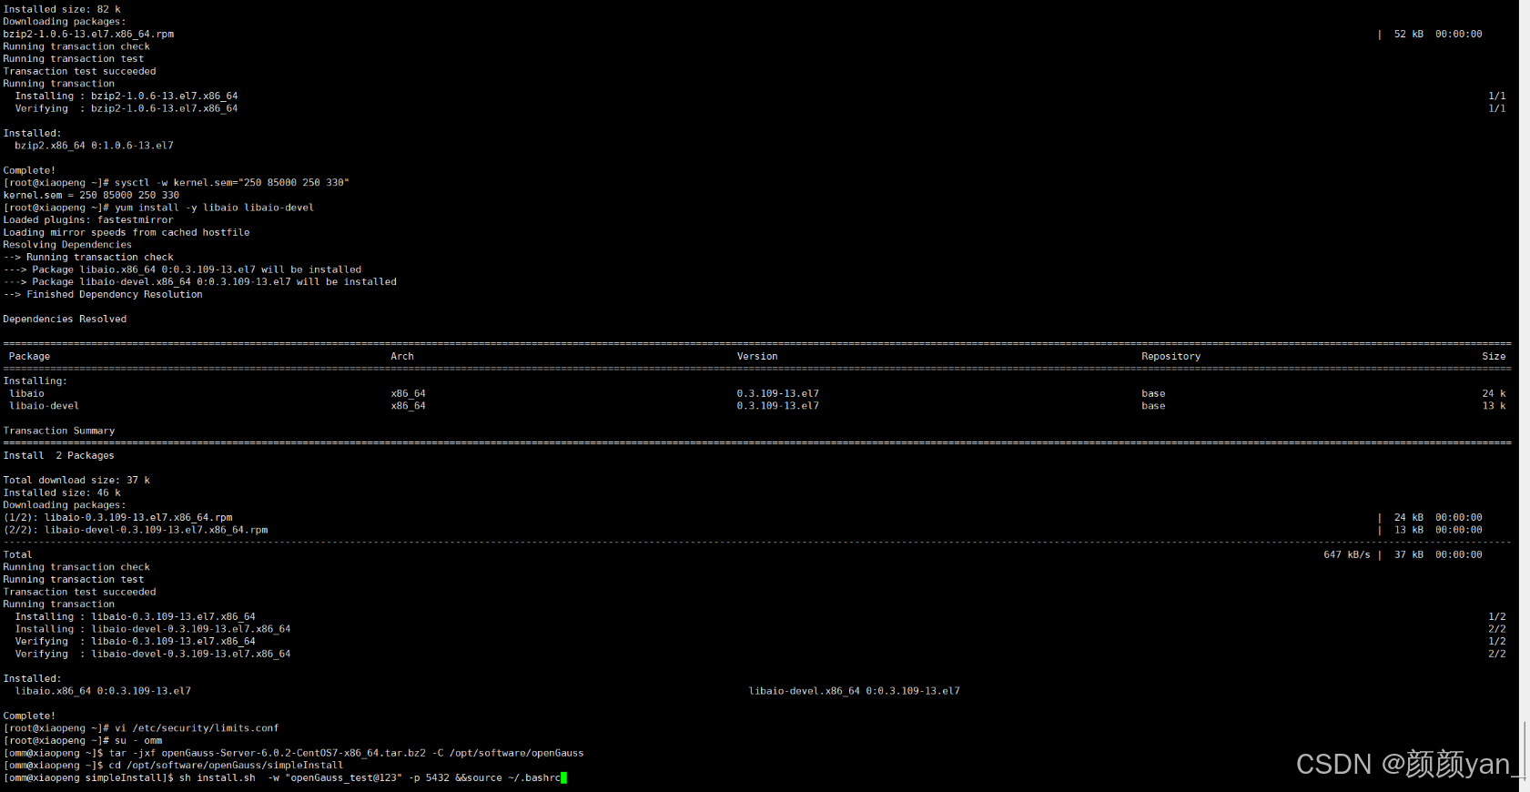
Task: Click the 'Transaction Summary' heading
Action: coord(59,432)
